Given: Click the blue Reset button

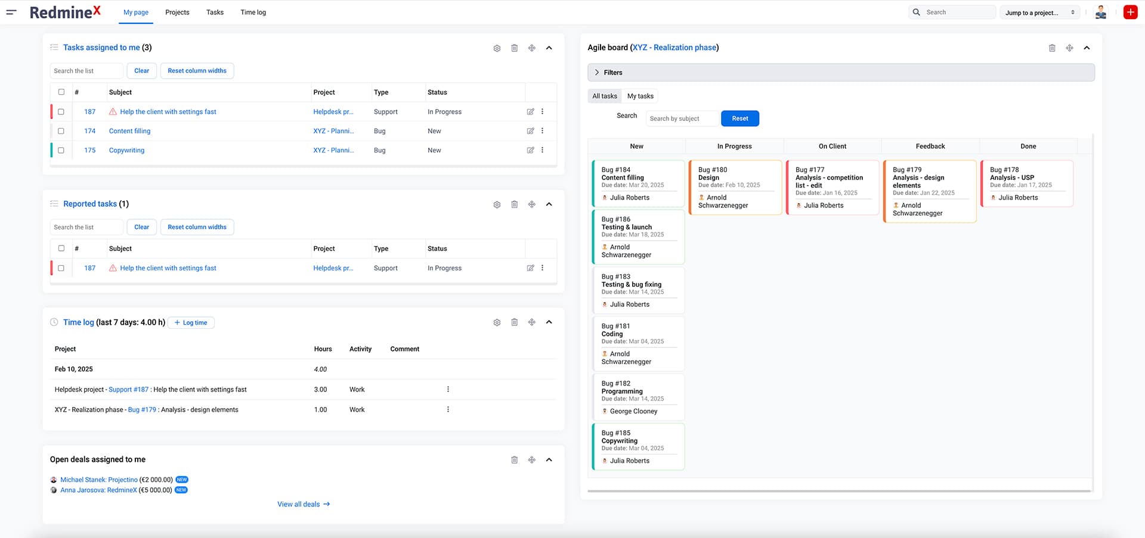Looking at the screenshot, I should [x=740, y=119].
